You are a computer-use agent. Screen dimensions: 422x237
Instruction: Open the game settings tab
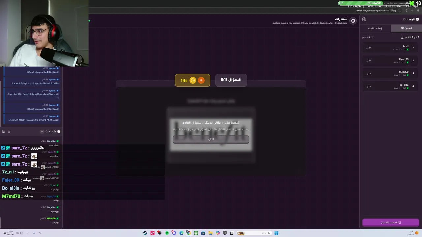point(375,28)
